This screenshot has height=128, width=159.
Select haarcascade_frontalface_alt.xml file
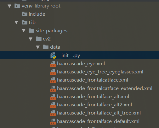(93, 97)
